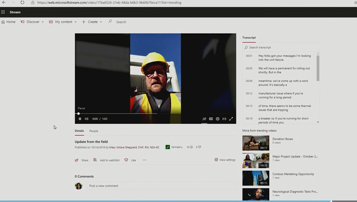
Task: Enter fullscreen mode in video player
Action: [231, 119]
